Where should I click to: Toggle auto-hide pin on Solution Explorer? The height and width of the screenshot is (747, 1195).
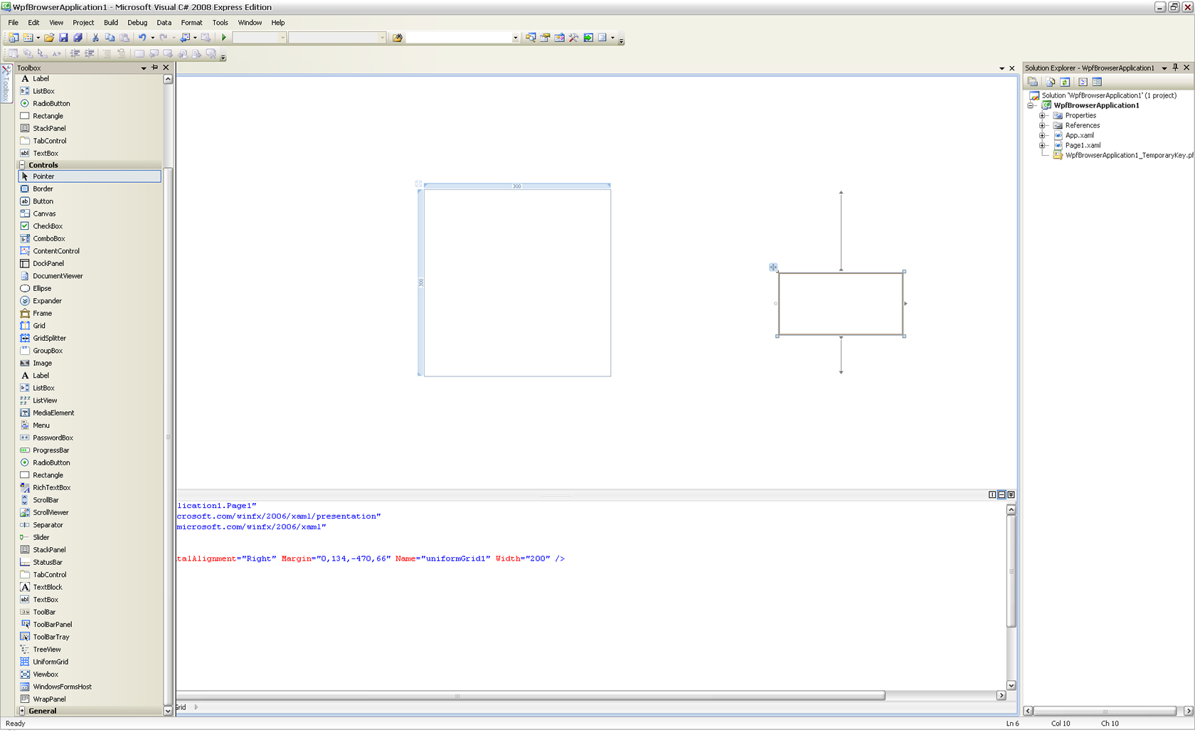(x=1175, y=68)
